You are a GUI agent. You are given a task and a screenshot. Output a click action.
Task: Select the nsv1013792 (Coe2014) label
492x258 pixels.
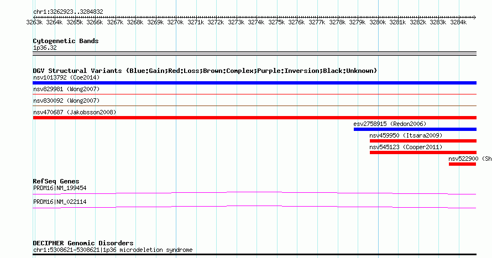click(x=66, y=77)
